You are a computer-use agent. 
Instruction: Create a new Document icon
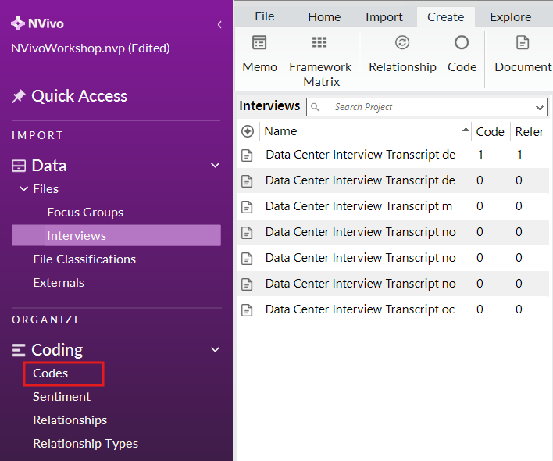(523, 43)
